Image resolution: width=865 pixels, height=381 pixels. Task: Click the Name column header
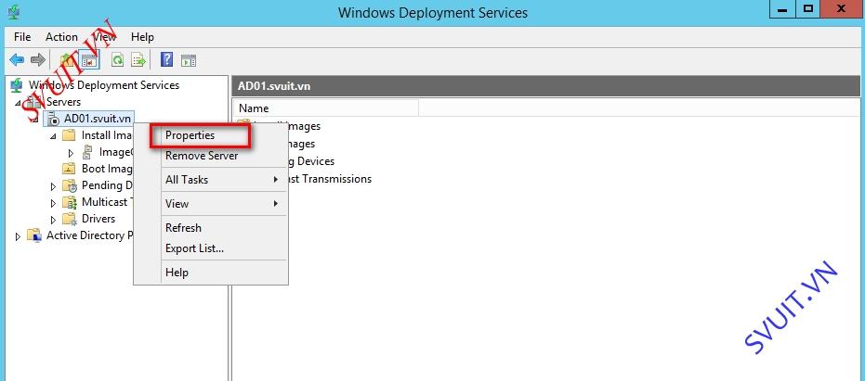[x=326, y=108]
